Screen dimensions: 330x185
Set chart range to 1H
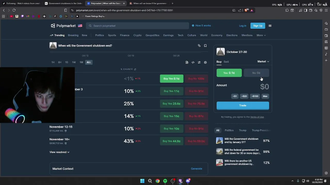53,62
